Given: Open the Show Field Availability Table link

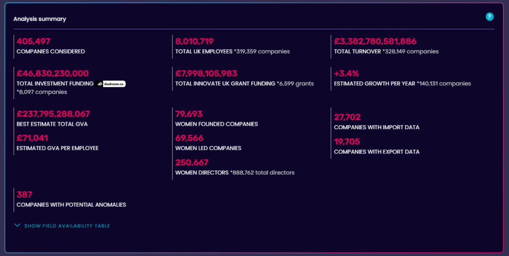Looking at the screenshot, I should (x=67, y=226).
